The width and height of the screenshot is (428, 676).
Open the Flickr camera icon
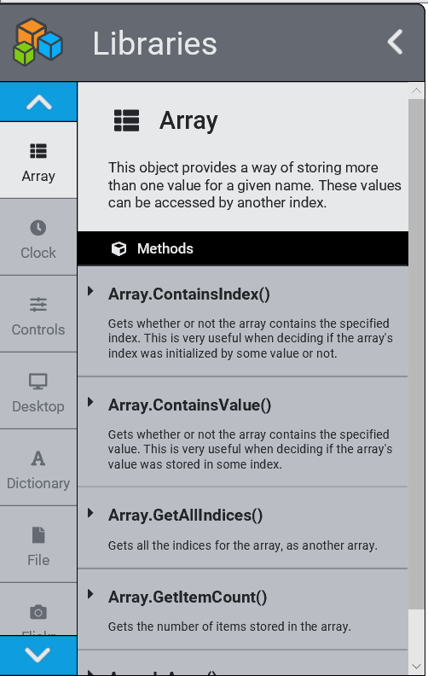38,612
